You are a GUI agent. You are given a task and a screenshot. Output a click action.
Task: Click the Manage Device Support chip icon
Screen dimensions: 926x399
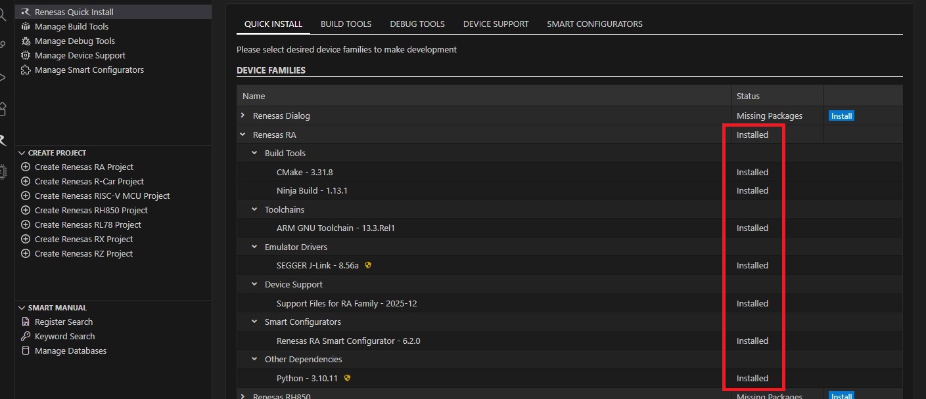click(26, 56)
